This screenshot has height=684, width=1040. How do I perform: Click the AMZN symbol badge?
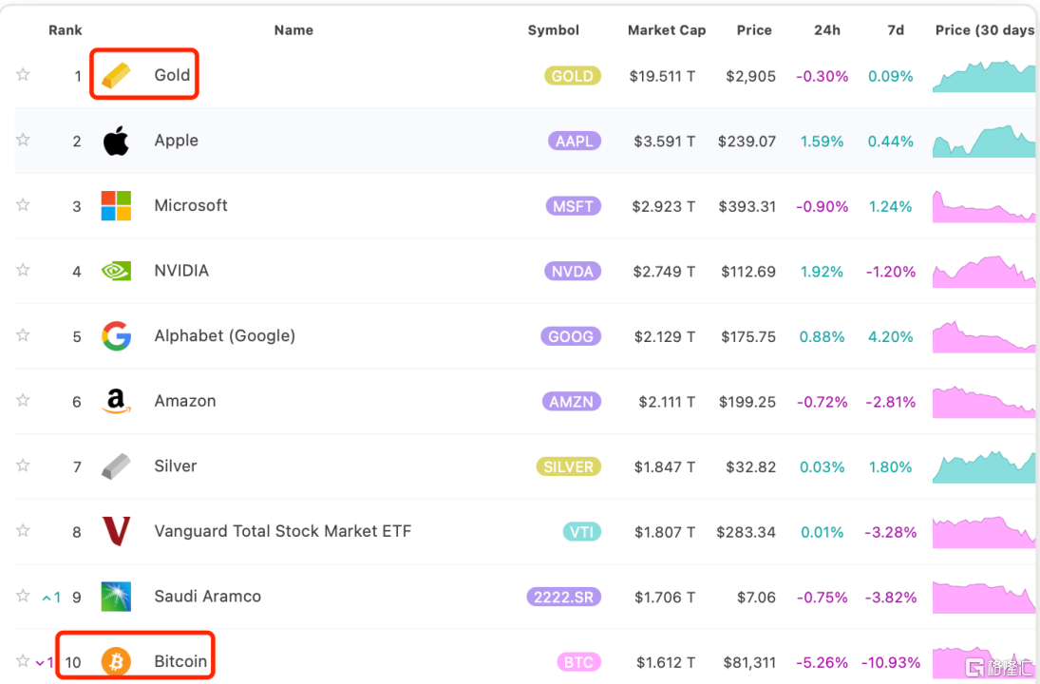(572, 402)
